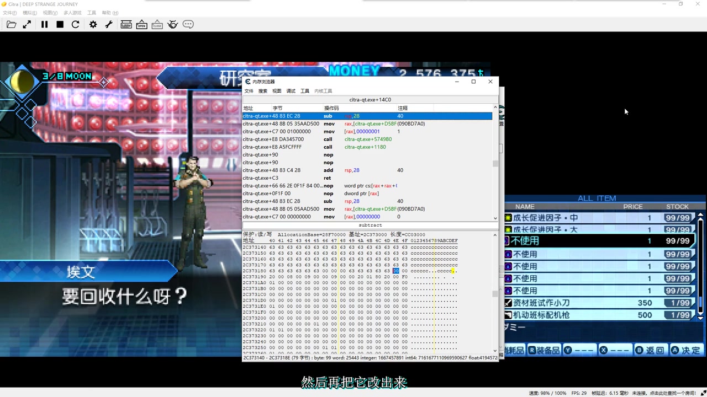The width and height of the screenshot is (707, 397).
Task: Select the add rsp,28 instruction row
Action: [x=367, y=170]
